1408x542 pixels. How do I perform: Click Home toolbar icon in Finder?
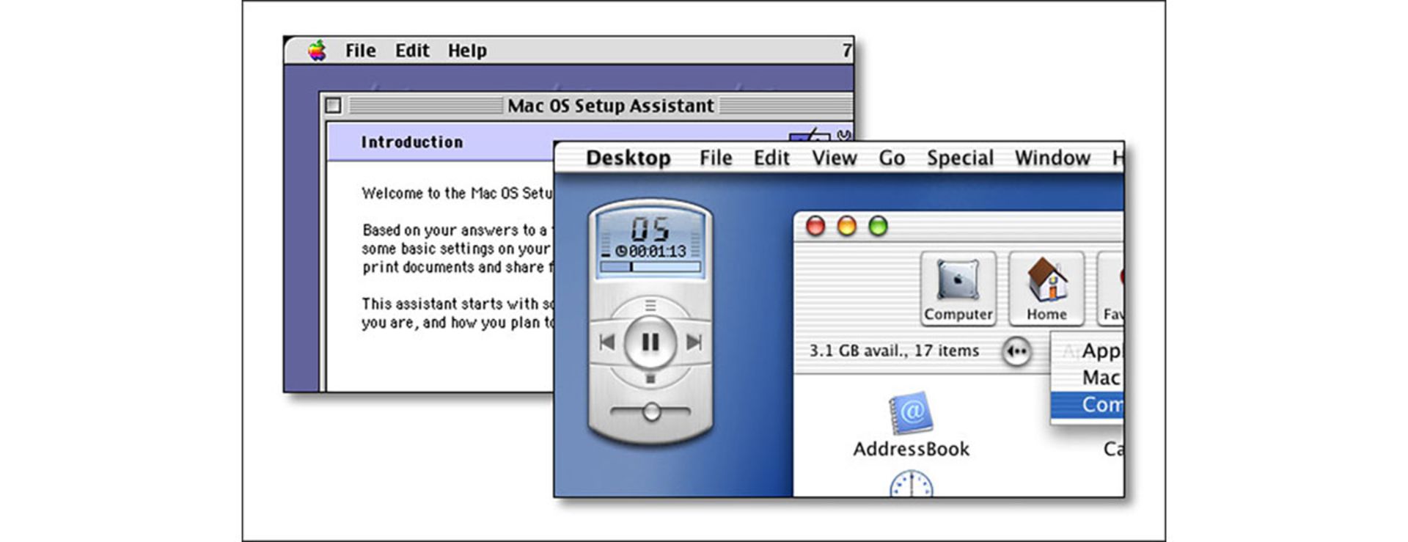tap(1046, 288)
